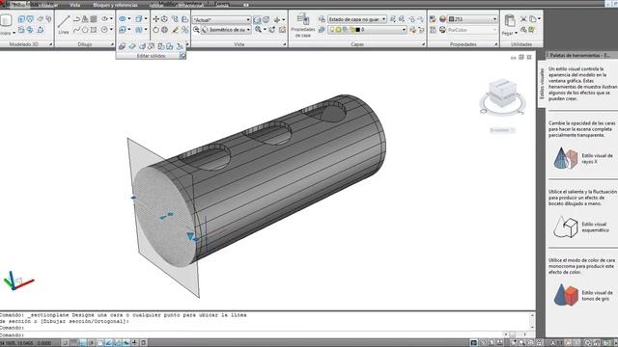Toggle third status bar drafting button (Ortho)
The height and width of the screenshot is (347, 618).
[x=83, y=343]
